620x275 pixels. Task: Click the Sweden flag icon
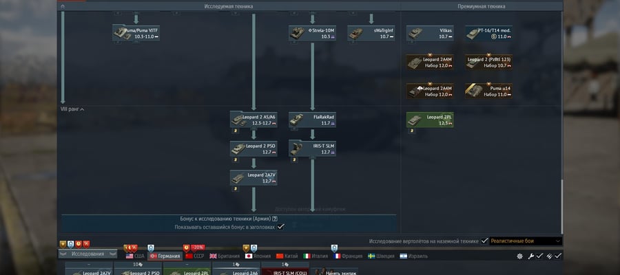[x=371, y=256]
